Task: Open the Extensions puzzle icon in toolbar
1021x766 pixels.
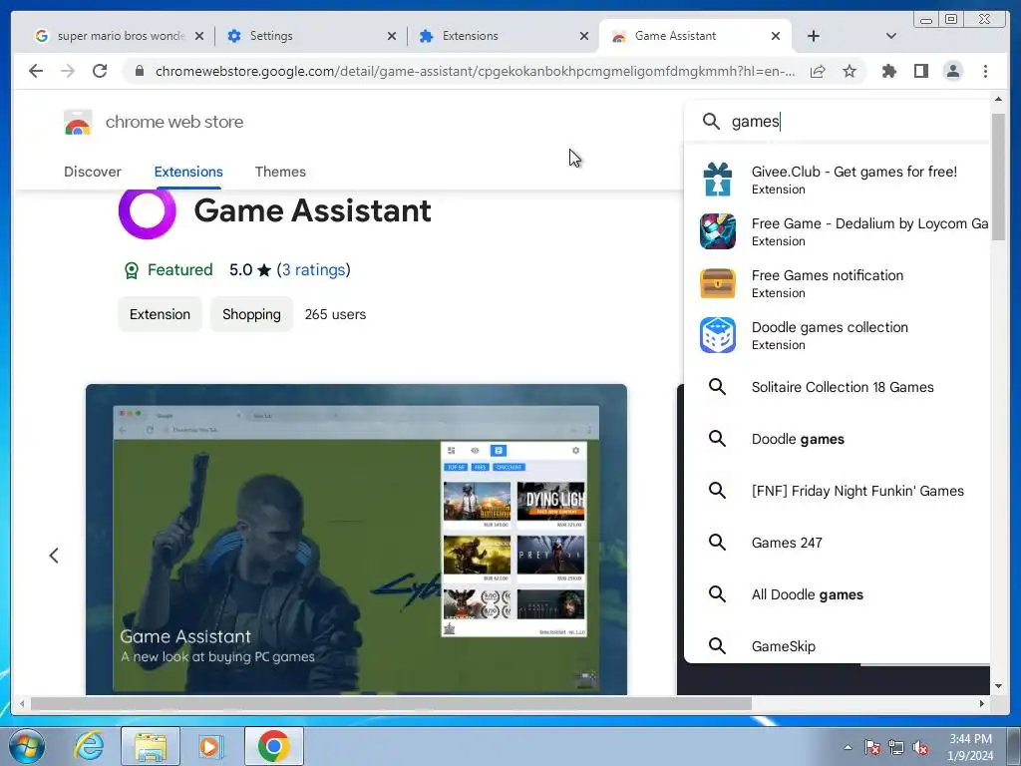Action: point(888,71)
